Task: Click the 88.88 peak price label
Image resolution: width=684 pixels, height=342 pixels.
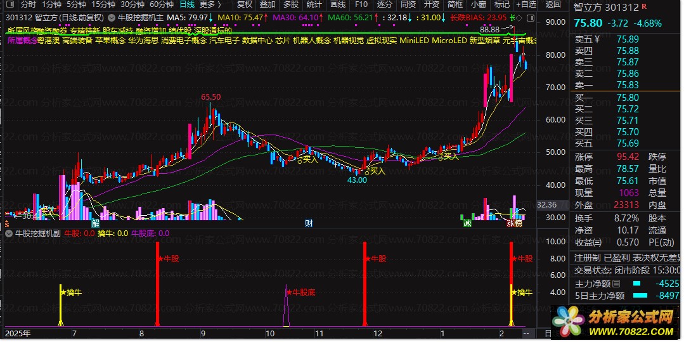Action: pos(489,30)
